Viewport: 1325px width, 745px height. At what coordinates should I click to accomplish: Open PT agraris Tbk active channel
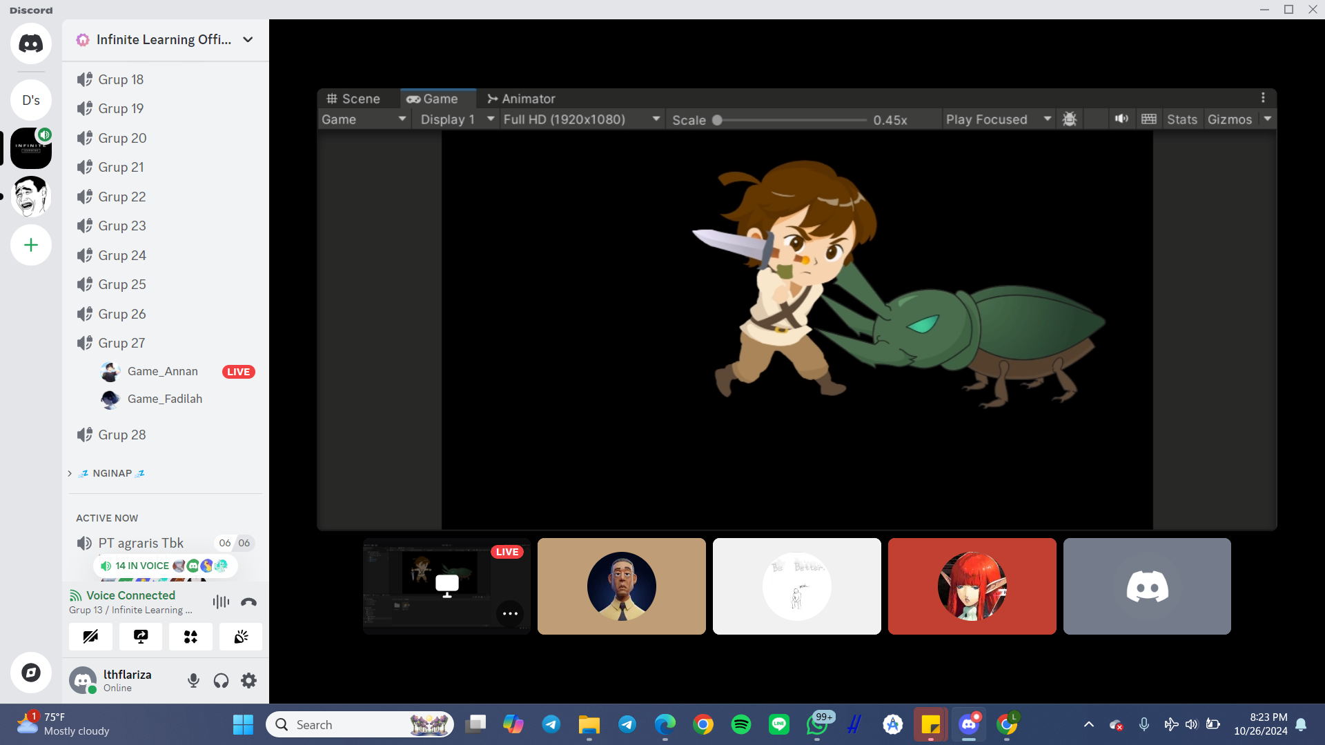click(141, 543)
